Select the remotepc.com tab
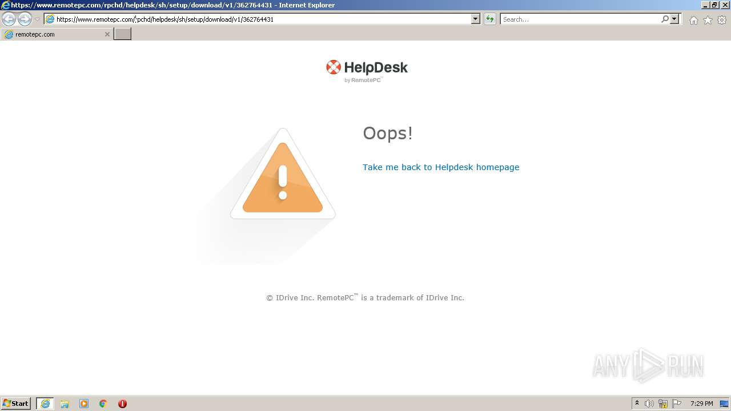 coord(56,34)
